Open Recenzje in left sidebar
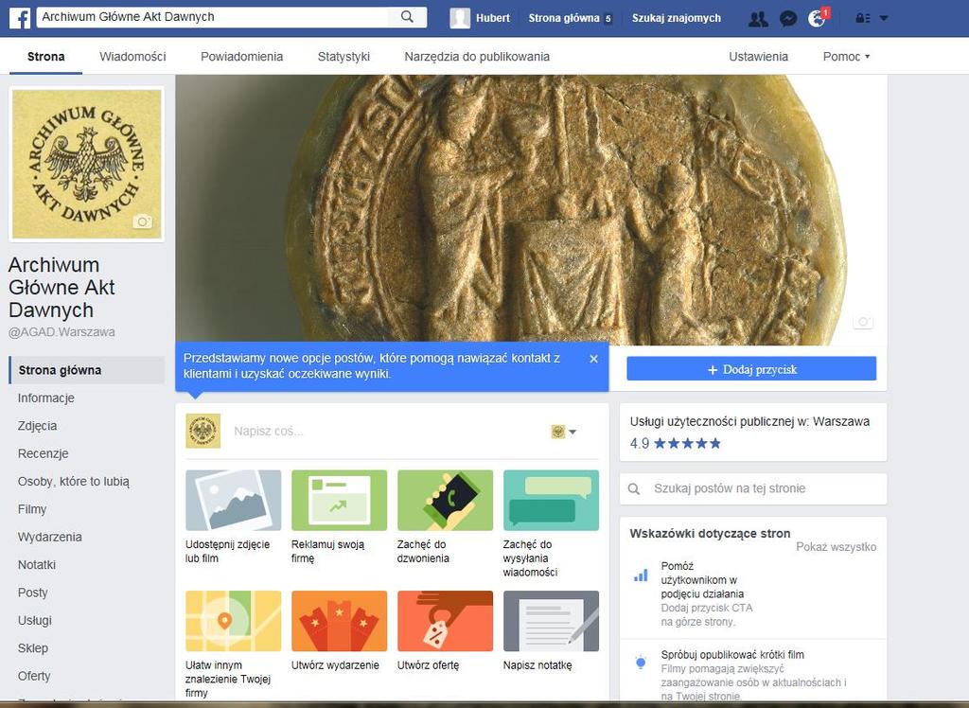This screenshot has height=708, width=969. click(x=43, y=453)
